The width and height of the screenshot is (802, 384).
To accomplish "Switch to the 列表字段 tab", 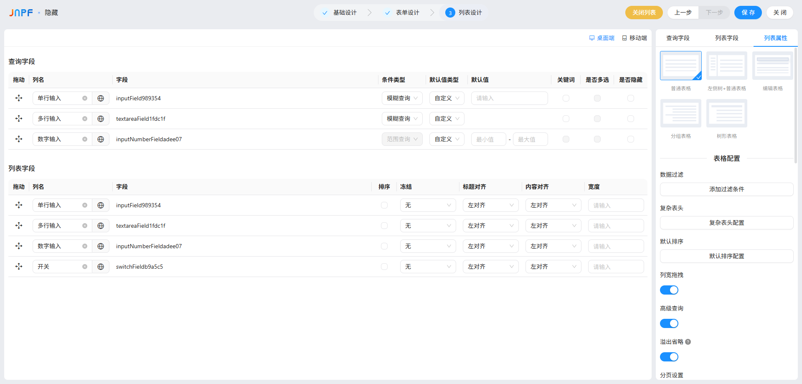I will click(726, 38).
